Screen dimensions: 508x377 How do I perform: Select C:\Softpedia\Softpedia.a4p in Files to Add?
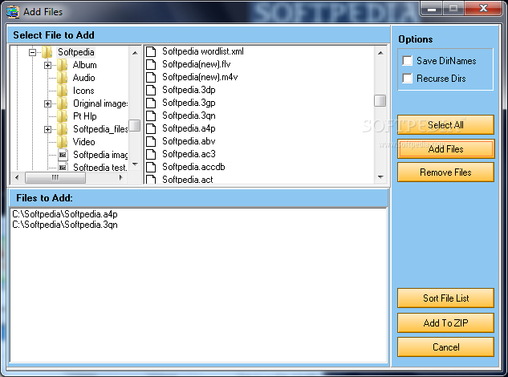pyautogui.click(x=65, y=214)
